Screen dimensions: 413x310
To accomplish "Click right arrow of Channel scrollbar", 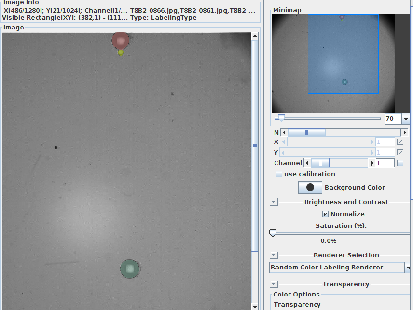I will click(x=372, y=163).
